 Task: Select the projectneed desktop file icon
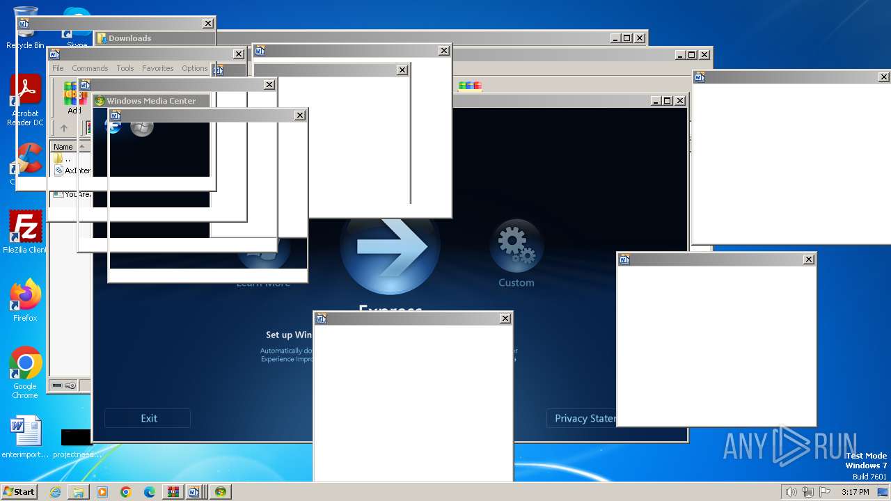(x=75, y=441)
